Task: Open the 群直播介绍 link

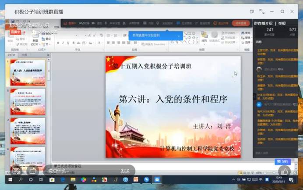Action: (x=263, y=23)
